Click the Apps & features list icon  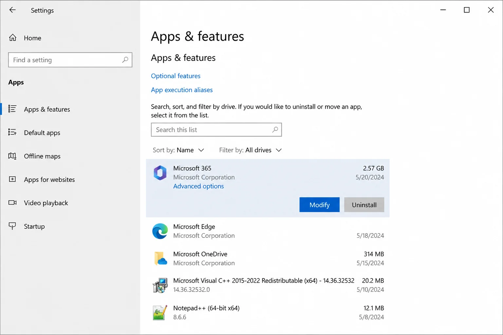[x=12, y=109]
